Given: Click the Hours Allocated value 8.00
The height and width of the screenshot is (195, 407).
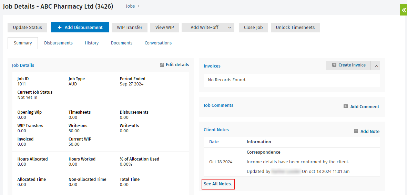Looking at the screenshot, I should coord(22,164).
